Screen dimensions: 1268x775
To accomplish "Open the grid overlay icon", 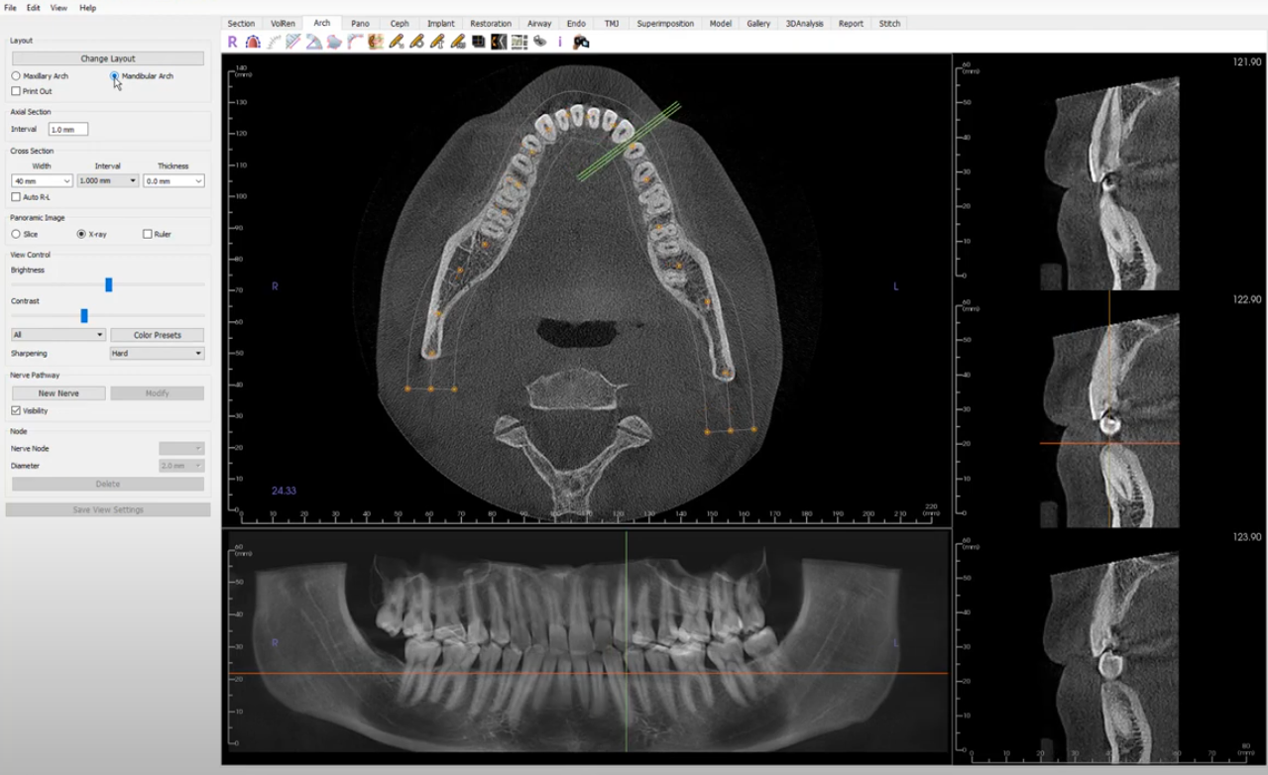I will pos(518,42).
